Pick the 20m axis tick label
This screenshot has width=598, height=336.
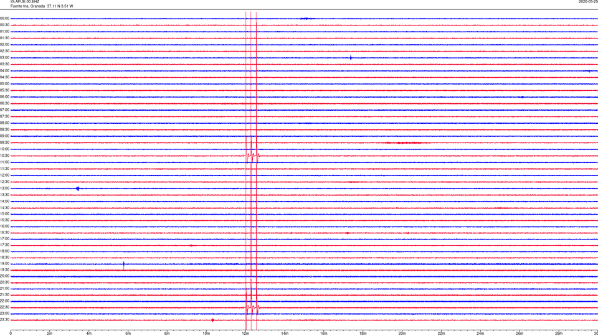point(402,334)
